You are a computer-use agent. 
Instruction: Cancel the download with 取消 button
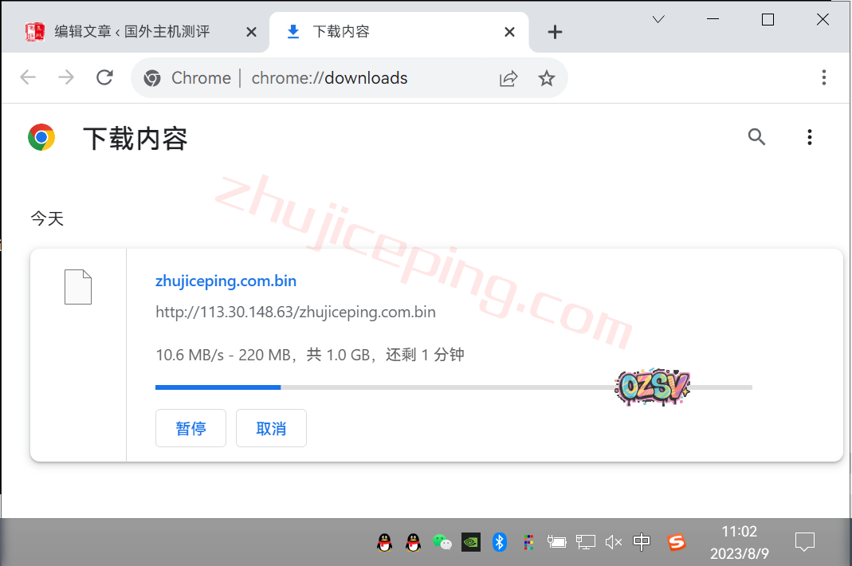click(x=271, y=429)
